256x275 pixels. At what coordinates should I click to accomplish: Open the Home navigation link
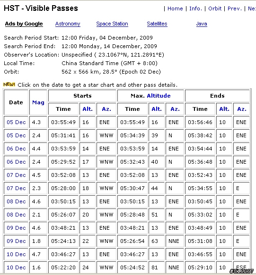click(175, 8)
